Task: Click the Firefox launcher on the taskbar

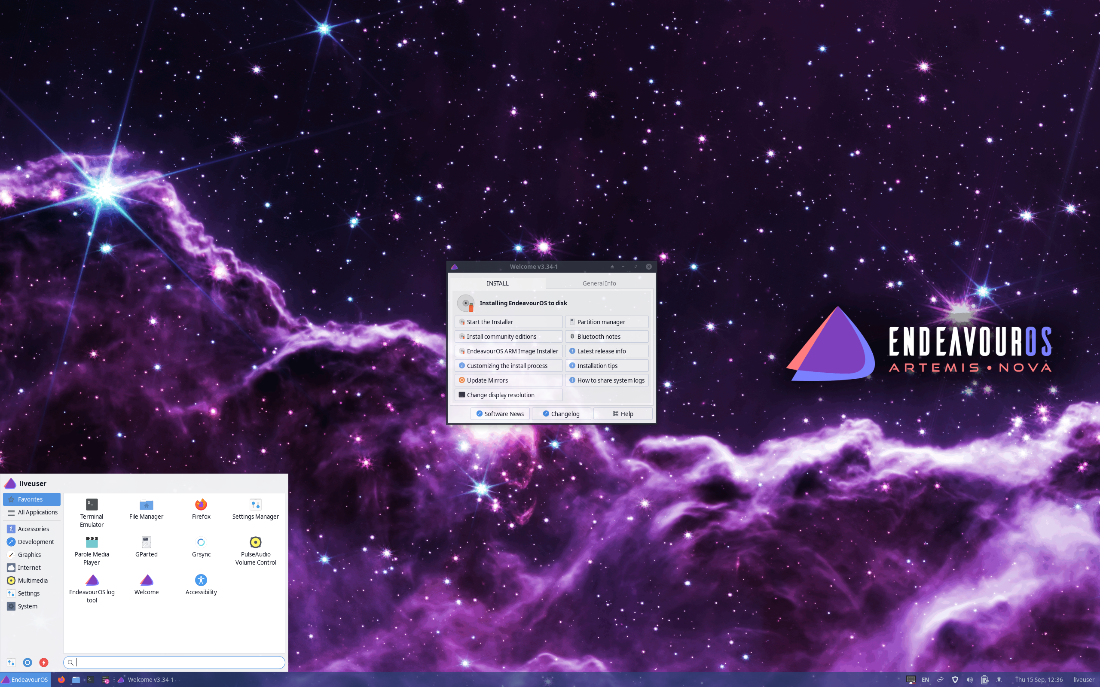Action: coord(61,680)
